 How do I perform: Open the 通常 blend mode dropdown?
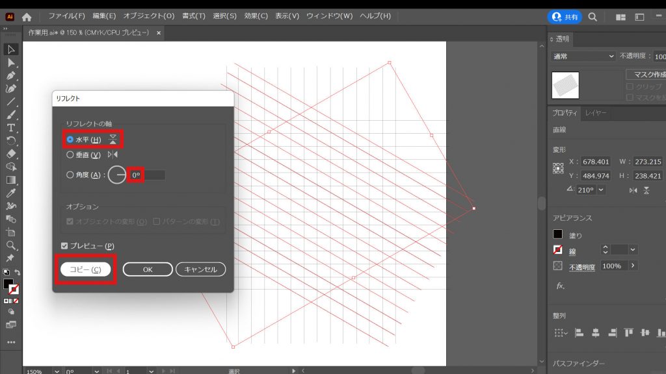click(x=583, y=56)
